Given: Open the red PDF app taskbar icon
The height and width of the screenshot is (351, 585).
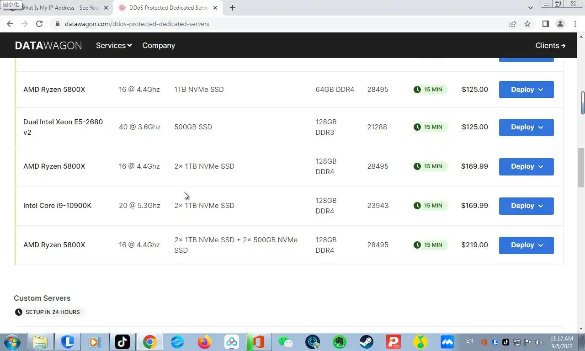Looking at the screenshot, I should pos(394,342).
